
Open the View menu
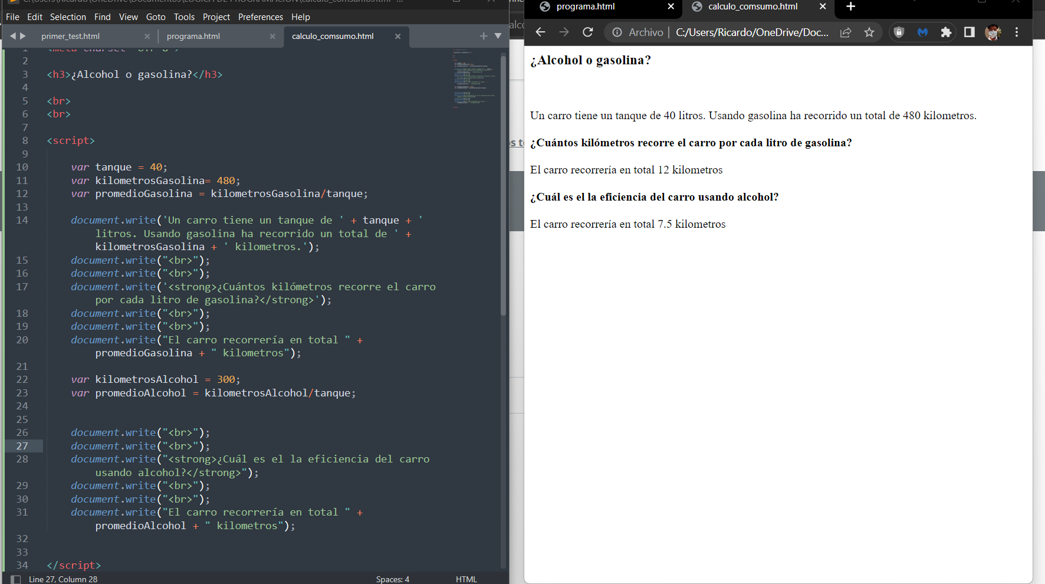[x=128, y=17]
